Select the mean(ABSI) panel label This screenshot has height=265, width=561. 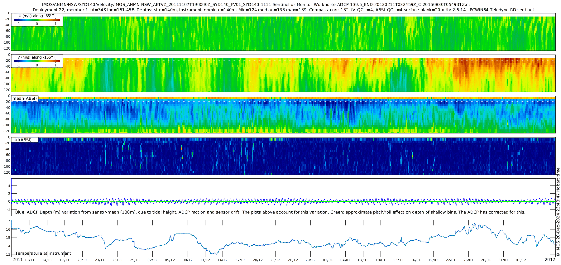25,99
